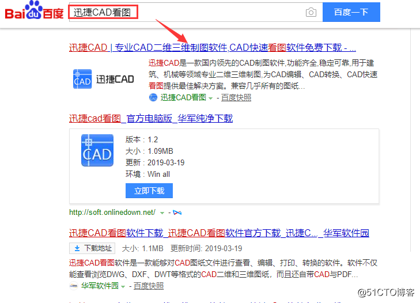This screenshot has width=420, height=303.
Task: Click the text 大小：1.09MB
Action: pos(149,151)
